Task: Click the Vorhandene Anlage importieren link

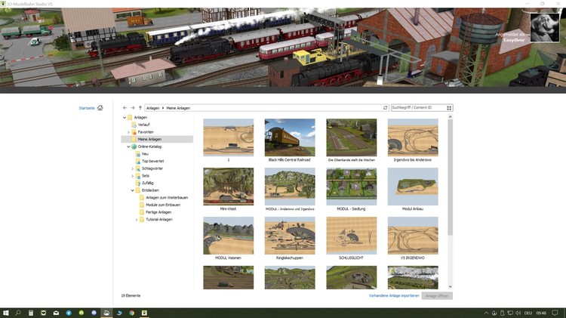Action: click(x=393, y=295)
